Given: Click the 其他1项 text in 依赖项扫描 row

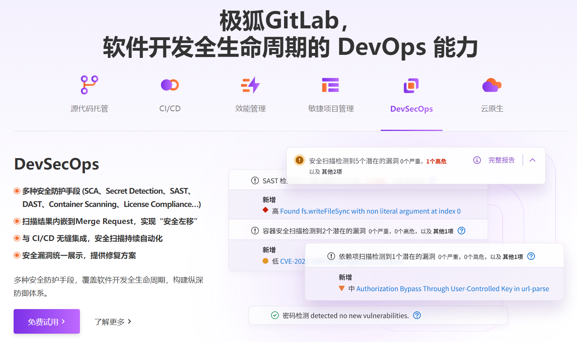Looking at the screenshot, I should pos(513,257).
